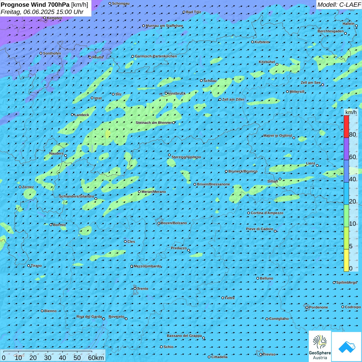Select the red legend color above 80

click(346, 126)
